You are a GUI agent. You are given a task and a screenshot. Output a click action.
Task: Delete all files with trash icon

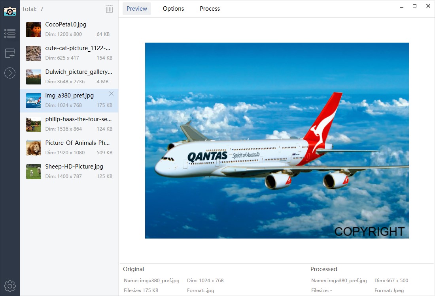click(x=109, y=9)
